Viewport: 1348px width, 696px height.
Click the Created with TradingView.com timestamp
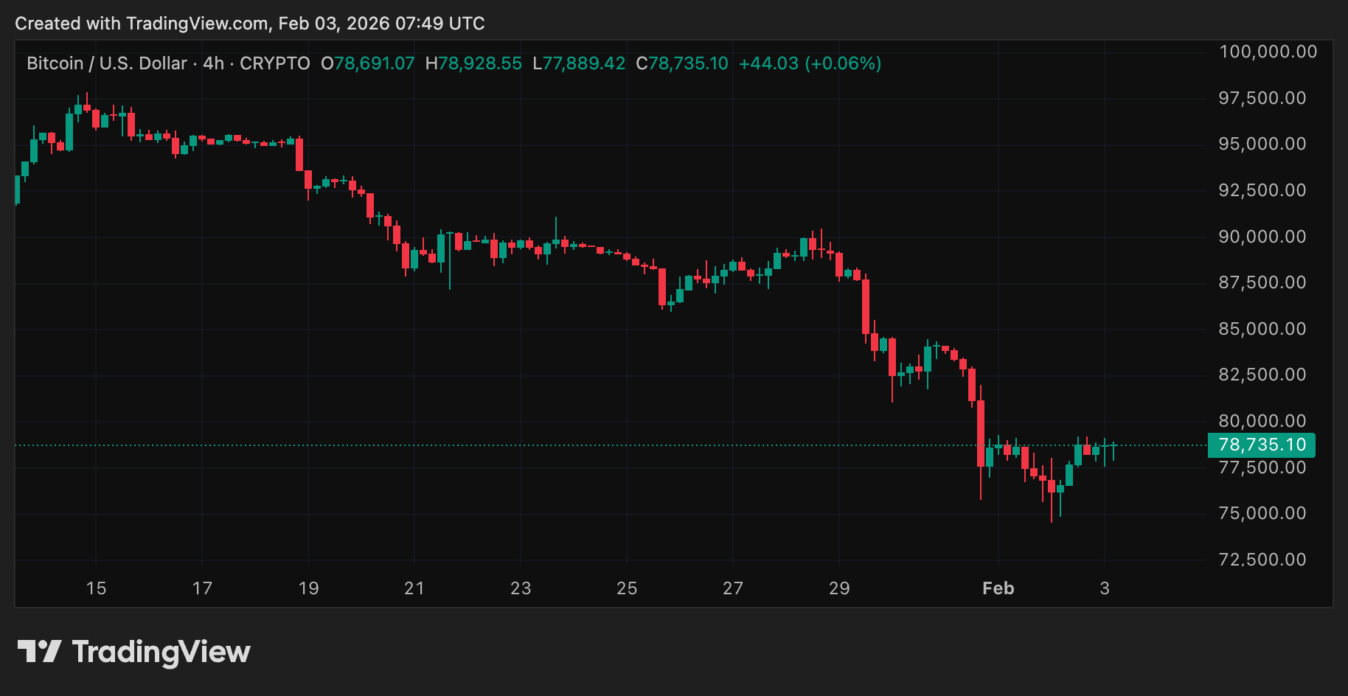(249, 23)
